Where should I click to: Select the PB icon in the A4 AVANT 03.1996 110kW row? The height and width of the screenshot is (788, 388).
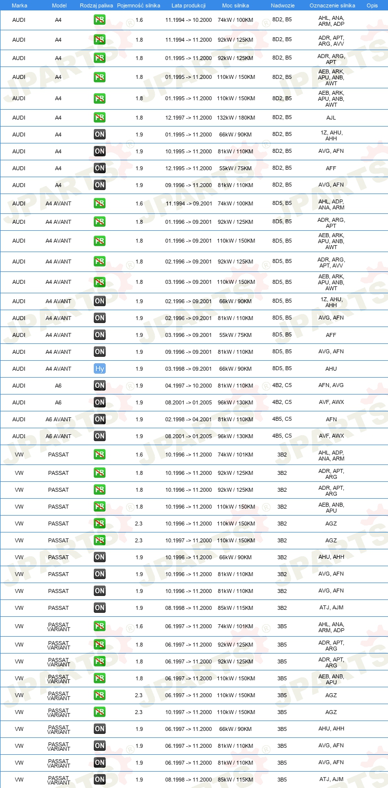[100, 282]
